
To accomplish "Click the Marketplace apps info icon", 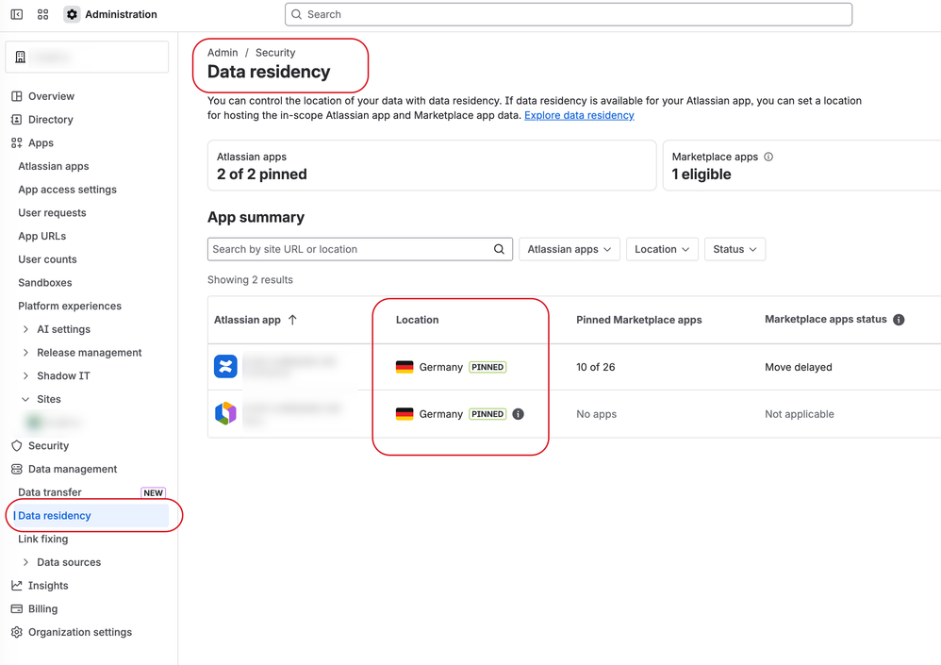I will pos(768,157).
